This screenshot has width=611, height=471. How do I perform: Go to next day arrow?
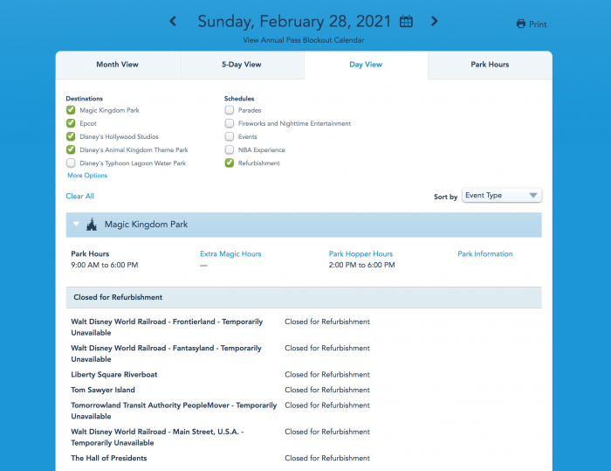click(434, 21)
